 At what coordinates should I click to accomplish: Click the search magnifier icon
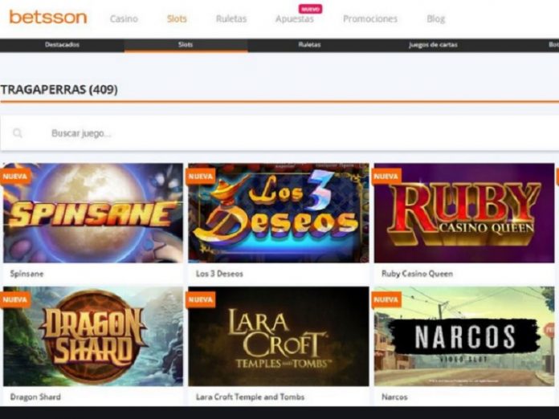(17, 133)
